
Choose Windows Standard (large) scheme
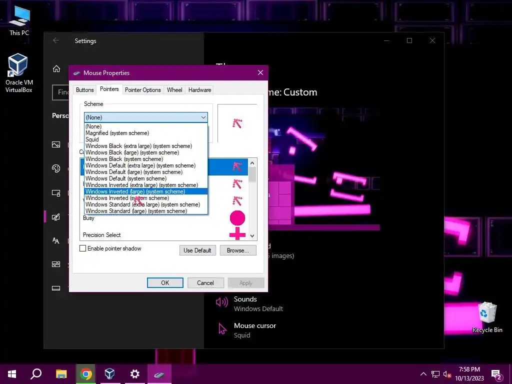[145, 211]
